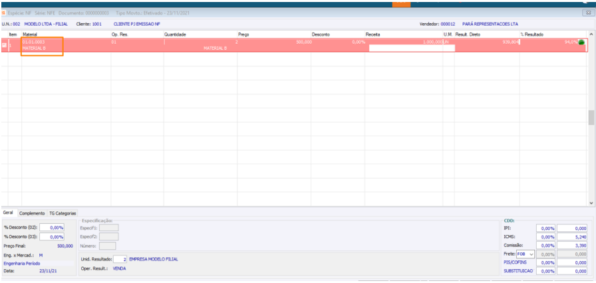The width and height of the screenshot is (596, 283).
Task: Click material code 01.01.0003 in row 1
Action: pos(33,42)
